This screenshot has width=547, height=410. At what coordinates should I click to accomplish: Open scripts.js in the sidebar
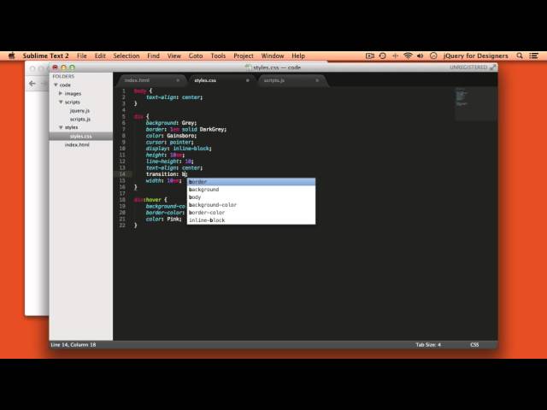[80, 119]
